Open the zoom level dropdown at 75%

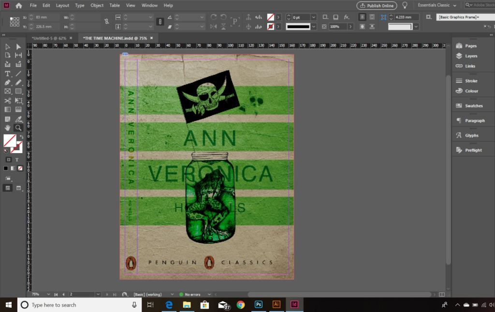(x=48, y=294)
